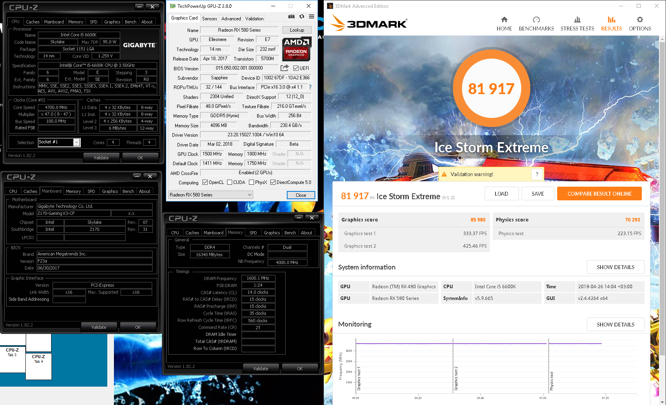This screenshot has width=666, height=405.
Task: Click the Graphics score value 85 980
Action: (478, 219)
